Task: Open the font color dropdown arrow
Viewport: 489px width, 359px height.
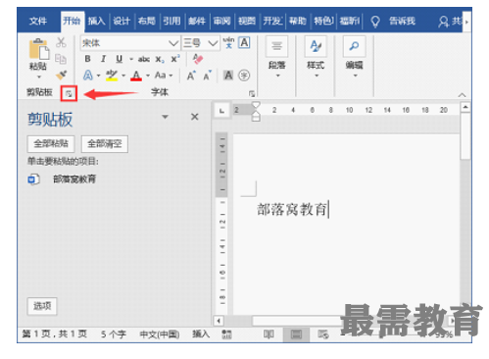Action: point(148,76)
